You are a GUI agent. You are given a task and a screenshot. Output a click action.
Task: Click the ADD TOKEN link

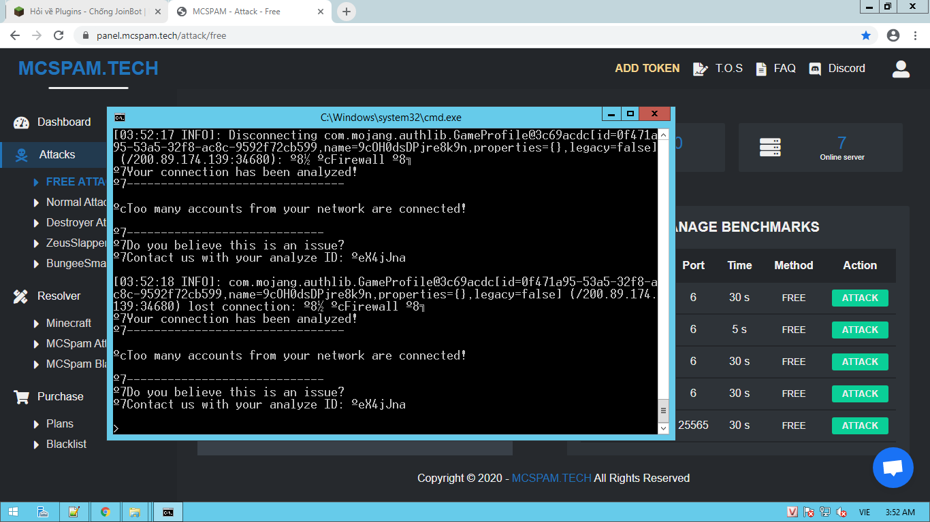647,69
